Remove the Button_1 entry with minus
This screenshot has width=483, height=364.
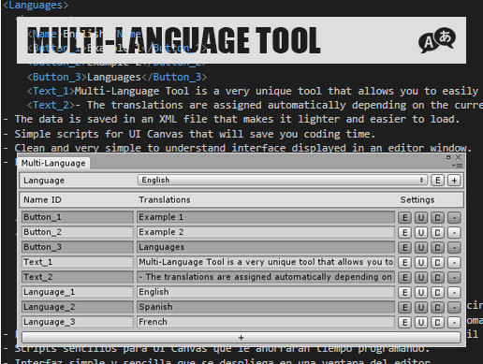(454, 217)
